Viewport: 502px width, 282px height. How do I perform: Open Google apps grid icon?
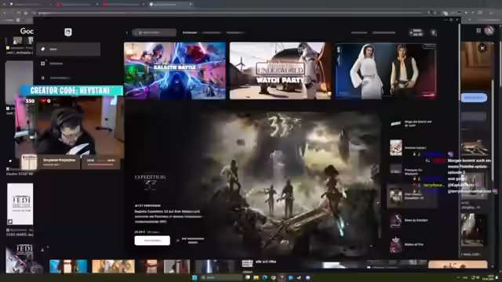point(478,31)
